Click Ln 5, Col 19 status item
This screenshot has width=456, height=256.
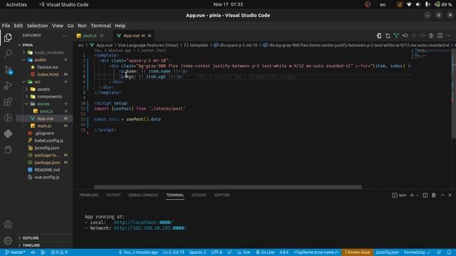click(174, 252)
